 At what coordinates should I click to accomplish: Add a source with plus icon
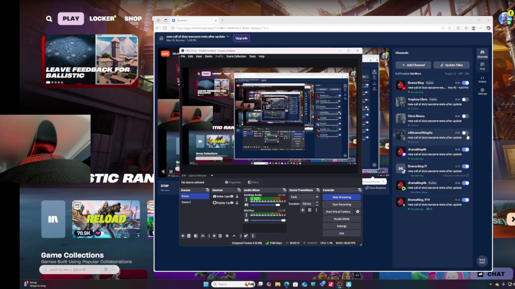coord(214,236)
